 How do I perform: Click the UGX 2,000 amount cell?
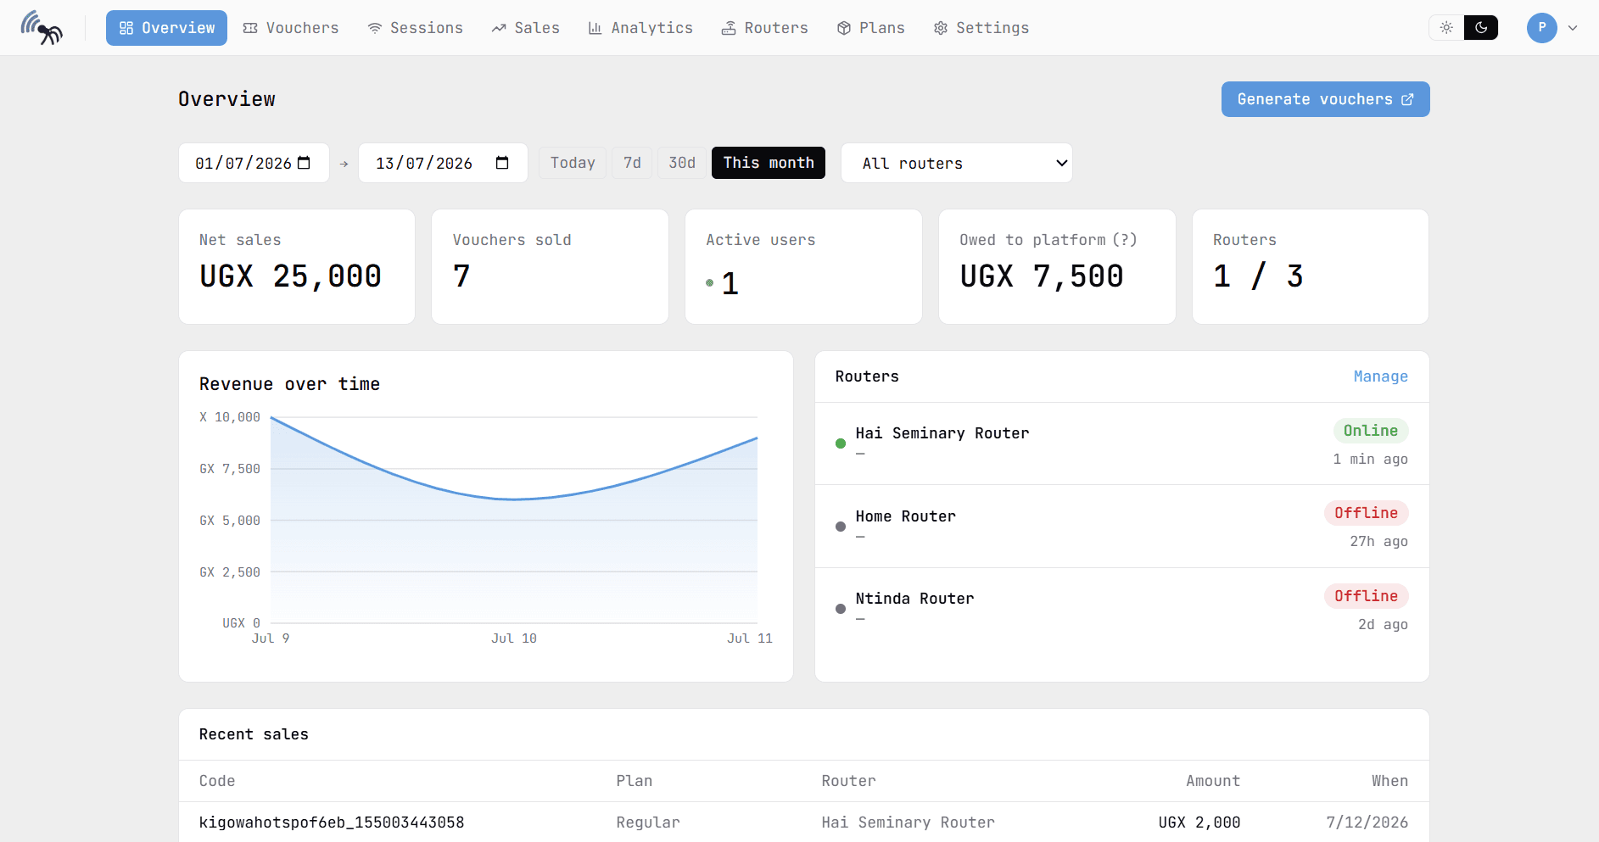pyautogui.click(x=1199, y=822)
